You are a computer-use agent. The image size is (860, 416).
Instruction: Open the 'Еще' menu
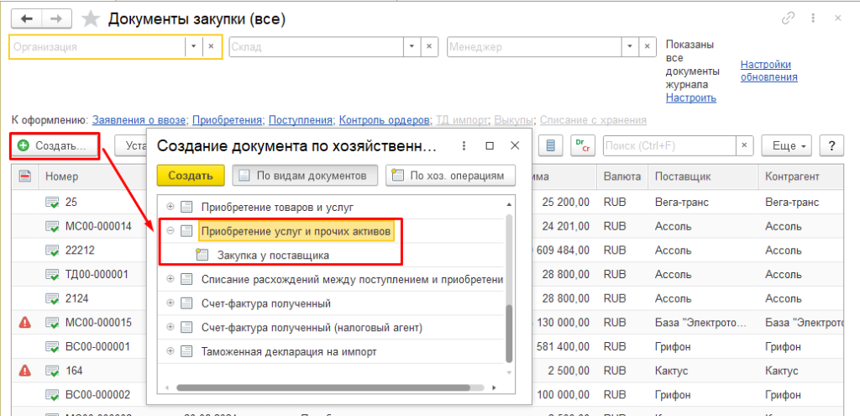[788, 146]
